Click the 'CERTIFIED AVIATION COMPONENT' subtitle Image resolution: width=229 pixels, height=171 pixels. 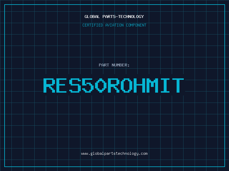[114, 25]
